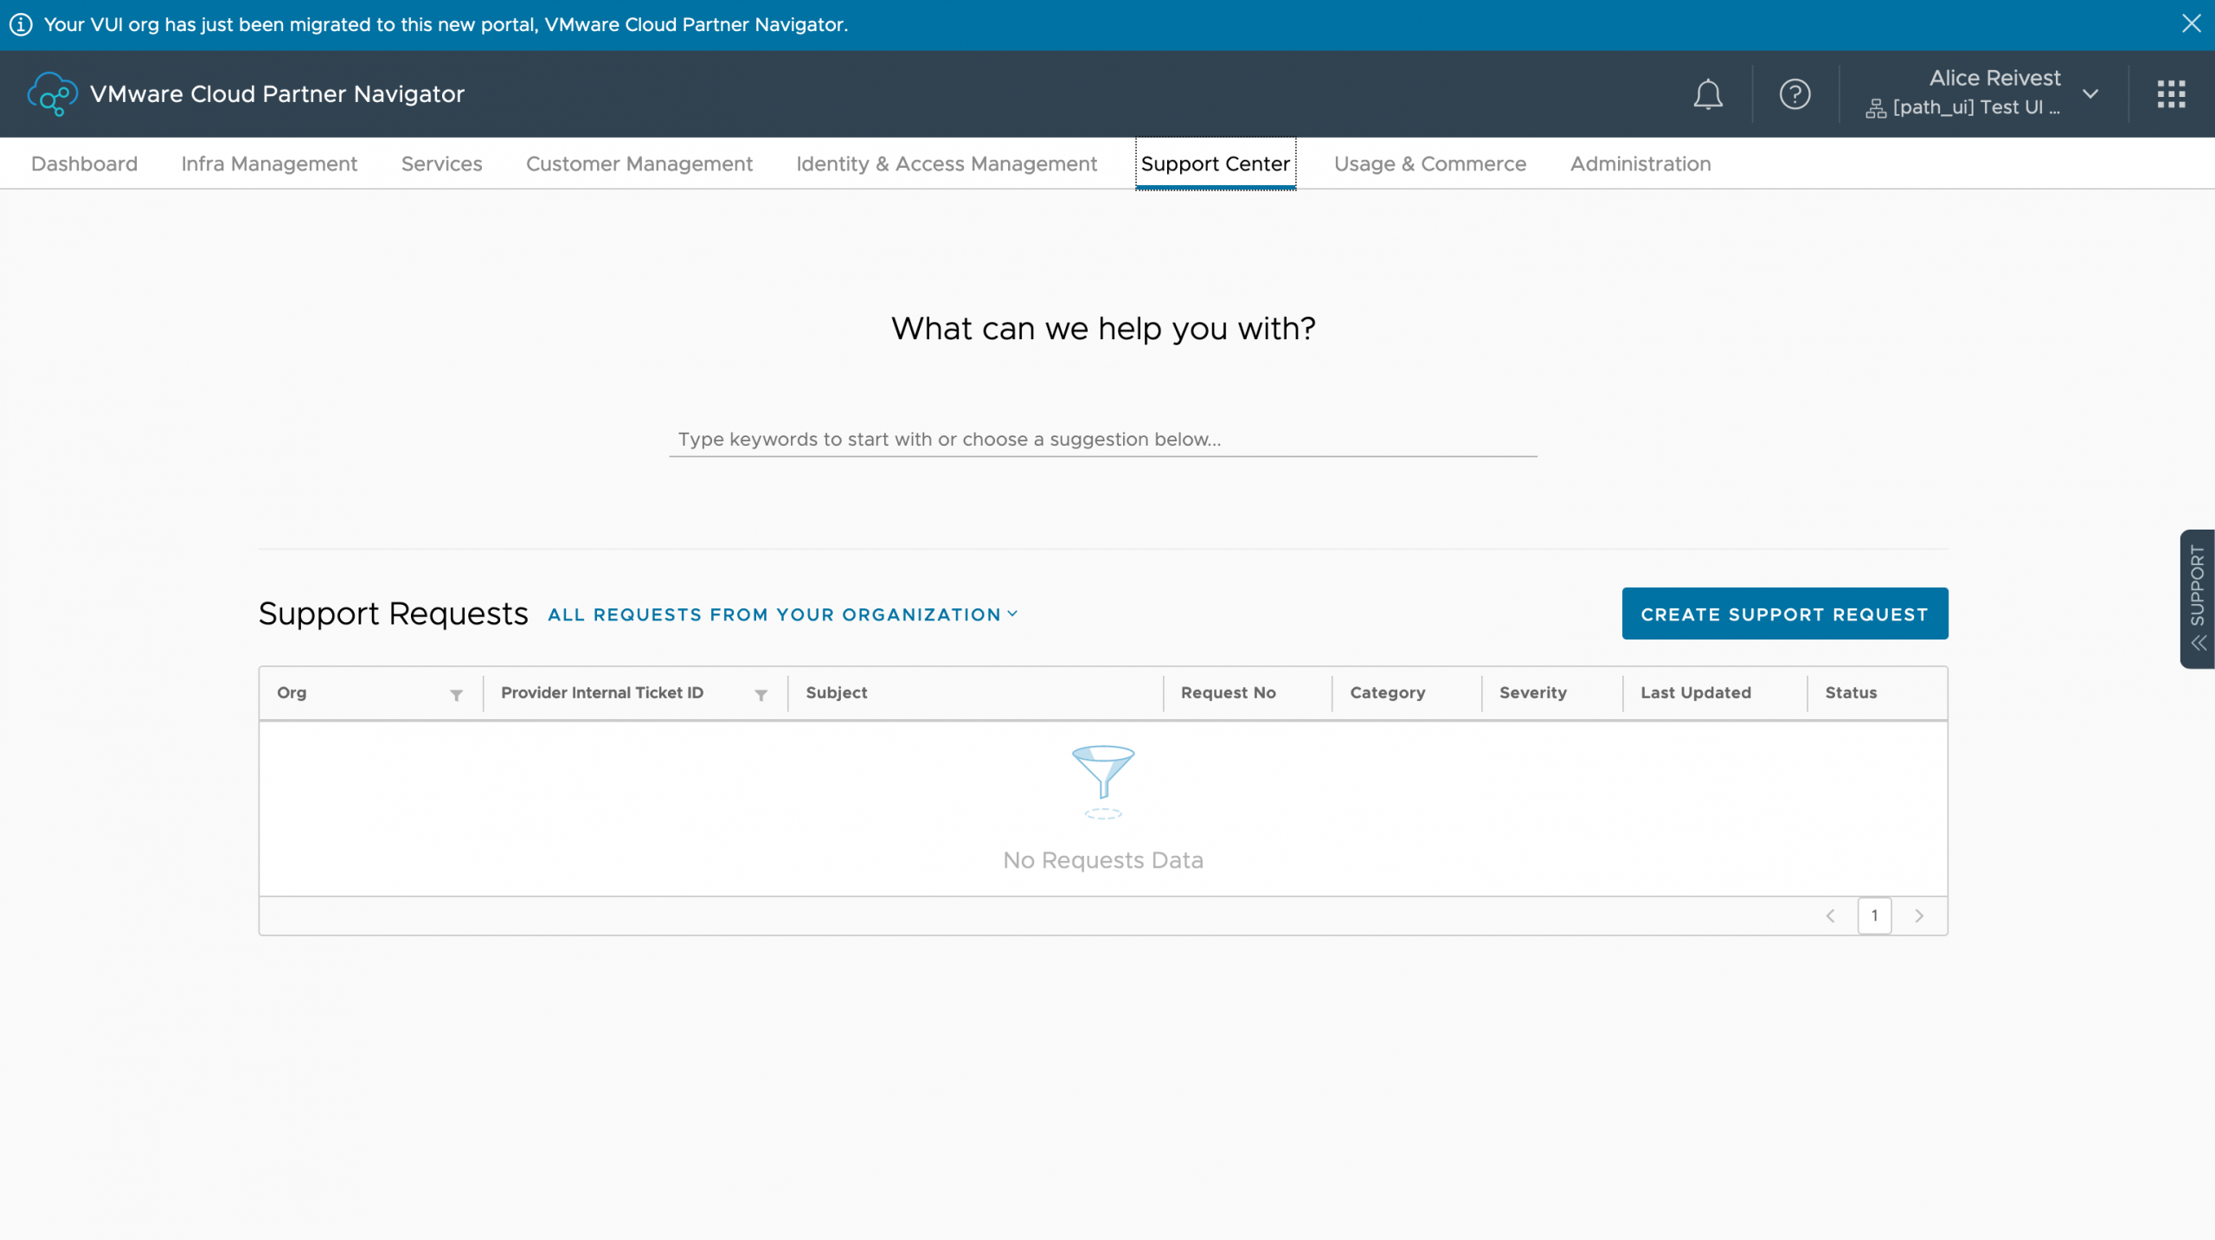Click the VMware Cloud Partner Navigator logo
Screen dimensions: 2215x1240
(52, 93)
